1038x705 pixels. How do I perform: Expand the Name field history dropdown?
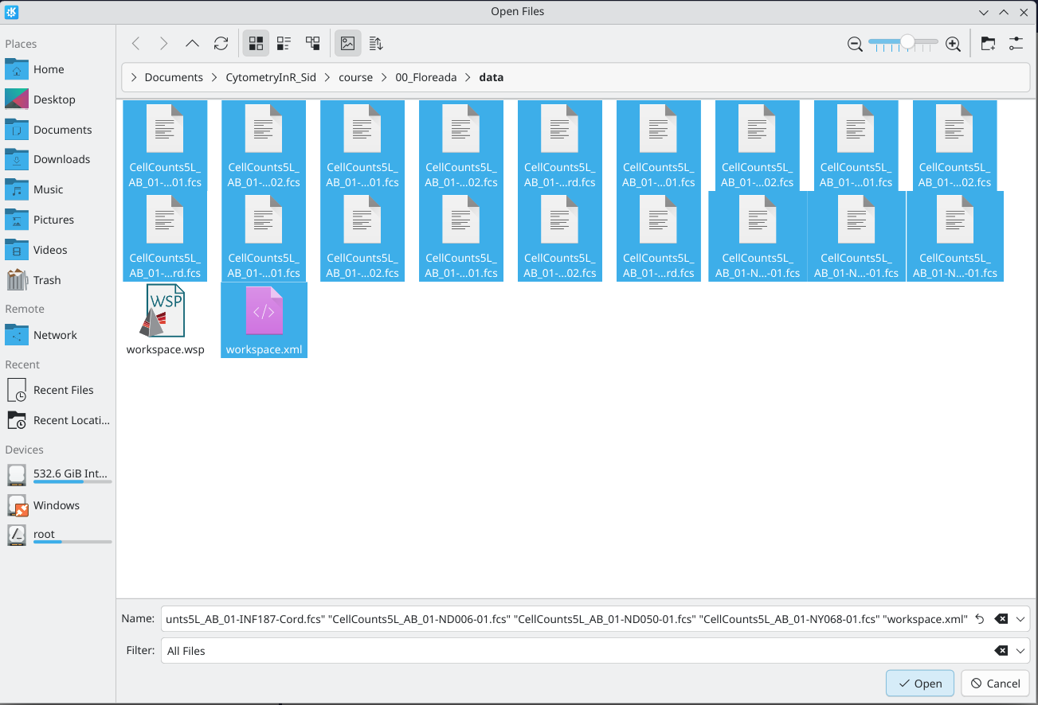point(1021,619)
